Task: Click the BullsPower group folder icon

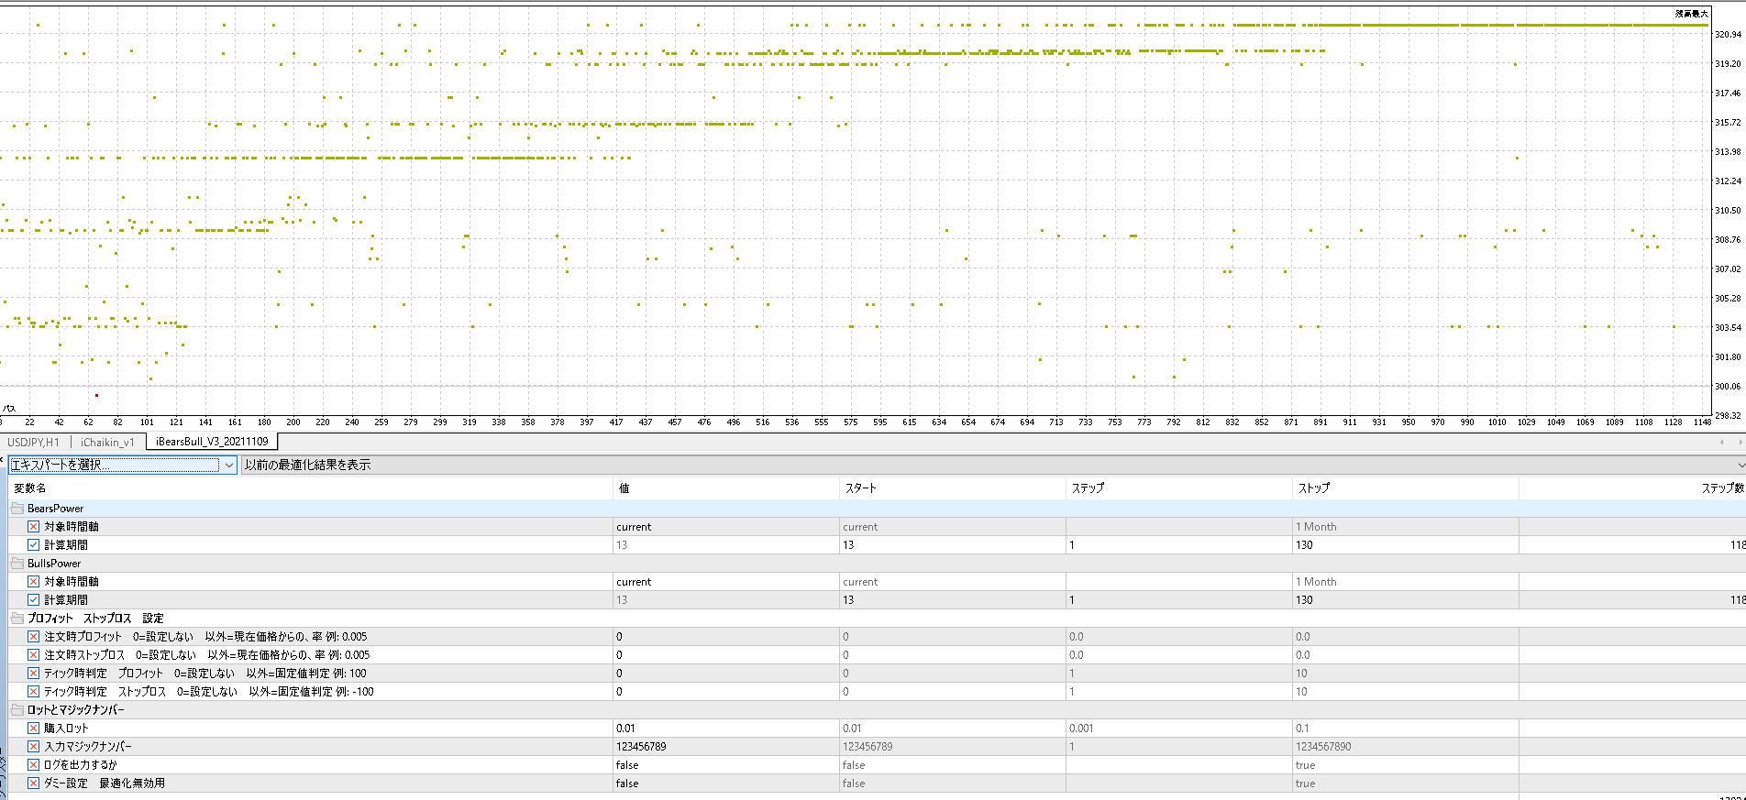Action: click(x=17, y=564)
